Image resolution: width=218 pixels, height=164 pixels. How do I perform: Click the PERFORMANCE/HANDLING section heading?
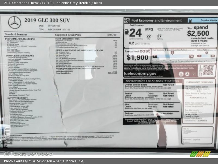[x=20, y=39]
